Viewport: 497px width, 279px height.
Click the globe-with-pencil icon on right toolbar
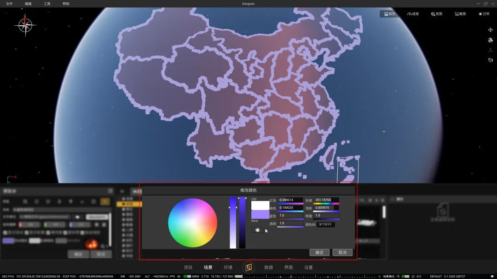click(491, 60)
